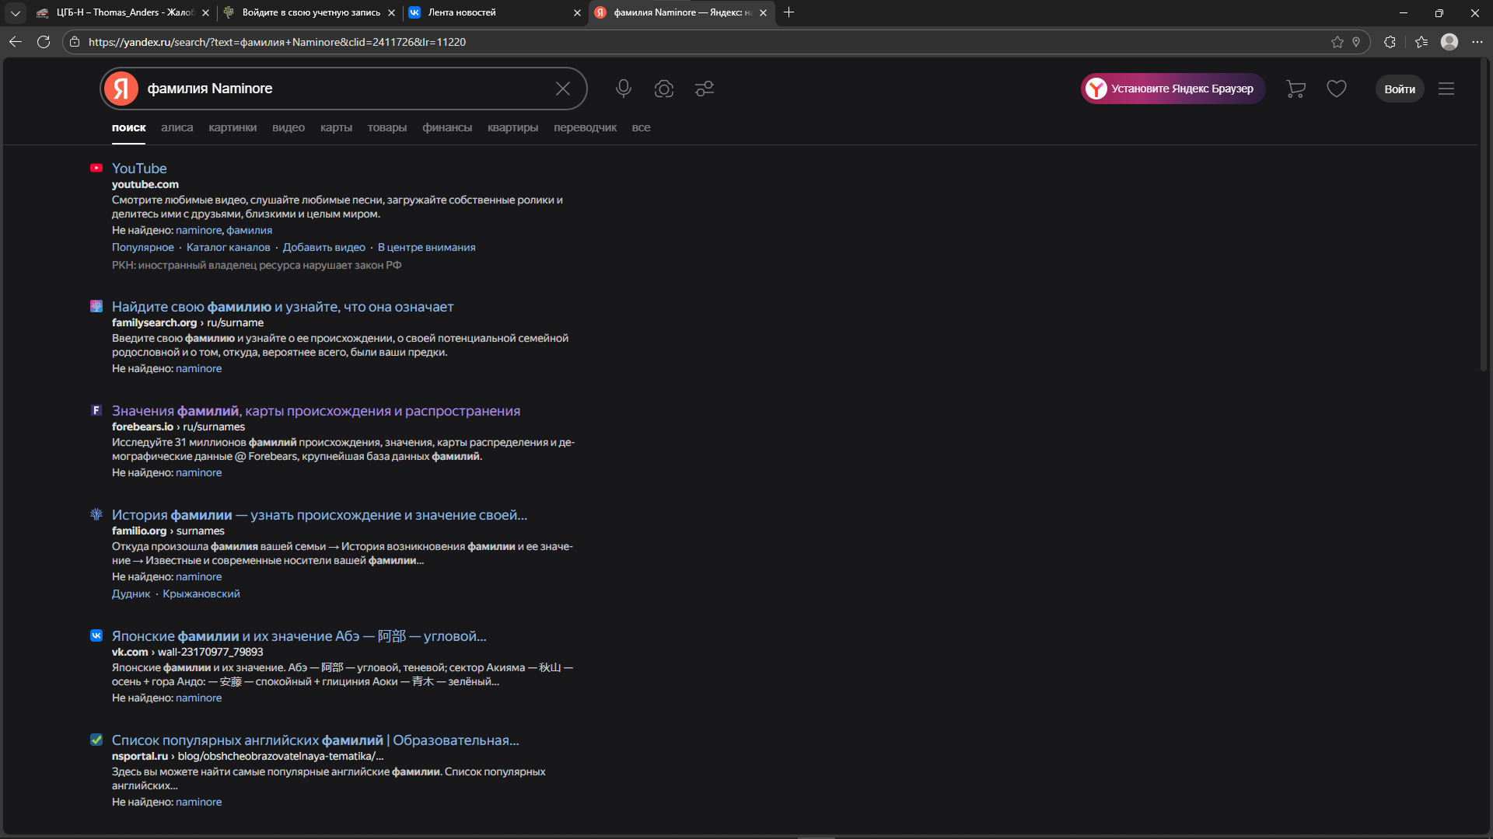Click the voice search microphone icon
1493x839 pixels.
[623, 89]
